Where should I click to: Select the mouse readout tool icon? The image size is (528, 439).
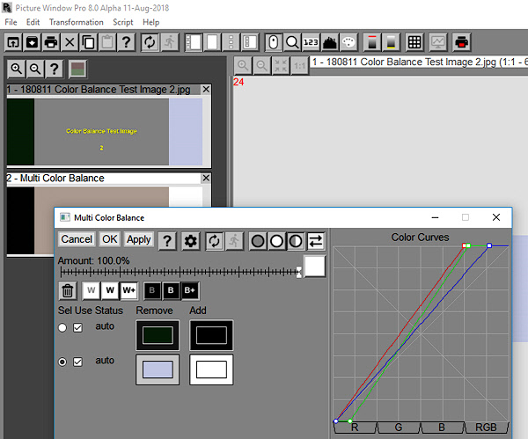tap(274, 42)
